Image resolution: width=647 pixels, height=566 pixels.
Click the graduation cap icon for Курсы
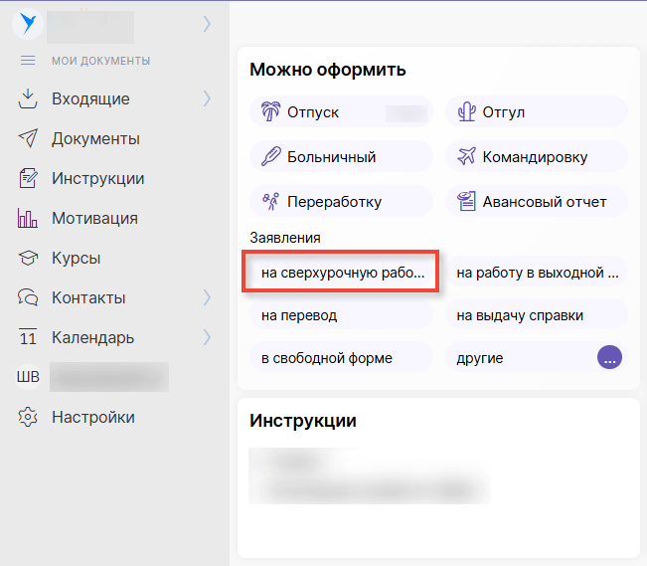[28, 259]
